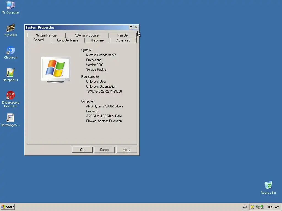Click the 'Registered to:' label
The image size is (282, 211).
(90, 77)
